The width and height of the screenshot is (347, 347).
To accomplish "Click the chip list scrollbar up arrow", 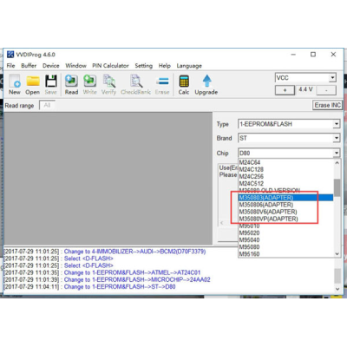I will pyautogui.click(x=337, y=163).
